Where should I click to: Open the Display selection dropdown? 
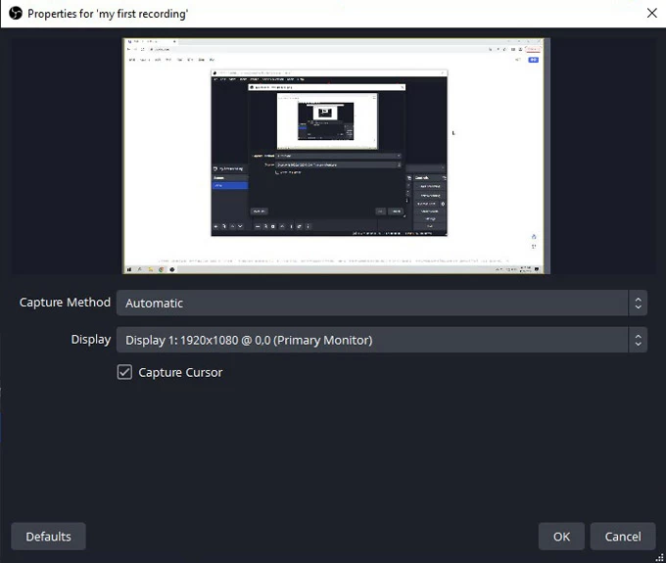(381, 340)
